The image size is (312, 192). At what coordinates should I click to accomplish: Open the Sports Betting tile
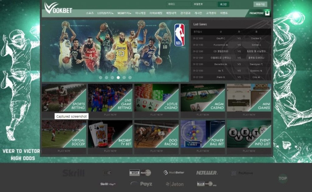click(x=64, y=98)
